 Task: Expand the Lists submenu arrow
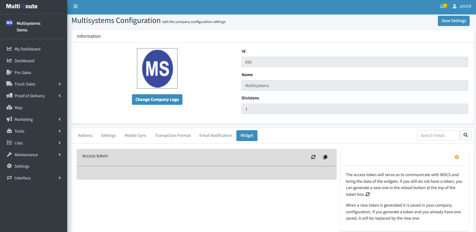(x=60, y=143)
